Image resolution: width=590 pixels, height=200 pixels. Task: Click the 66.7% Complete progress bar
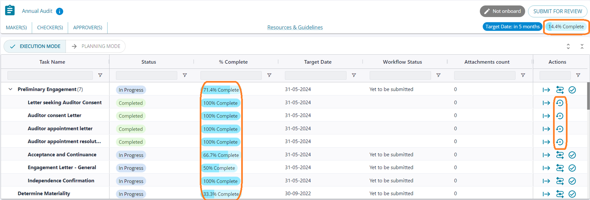[x=221, y=155]
